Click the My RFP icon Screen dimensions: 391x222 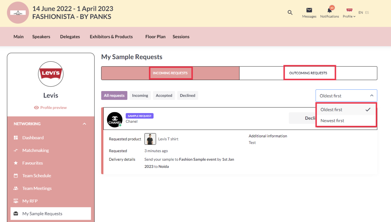tap(16, 201)
